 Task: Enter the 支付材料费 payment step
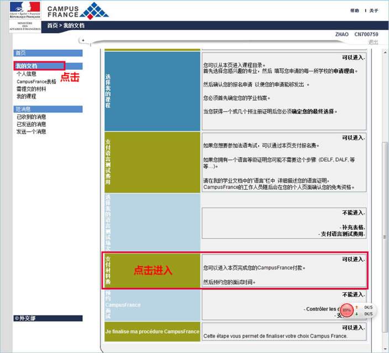click(153, 271)
